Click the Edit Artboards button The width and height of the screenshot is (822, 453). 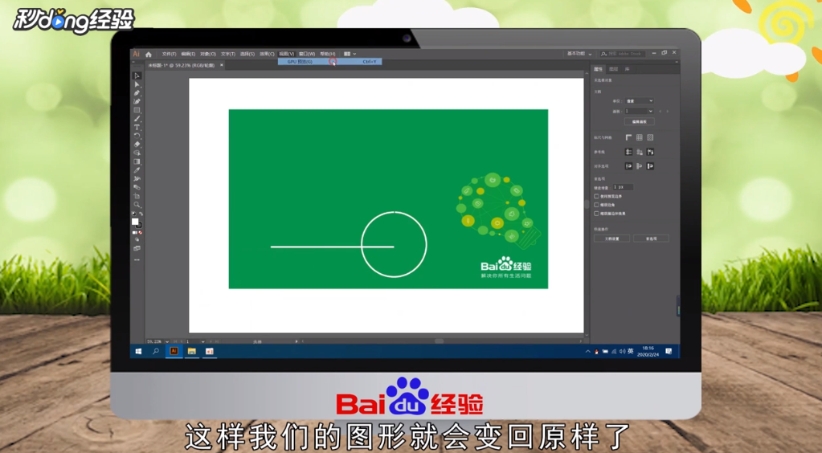pyautogui.click(x=639, y=121)
